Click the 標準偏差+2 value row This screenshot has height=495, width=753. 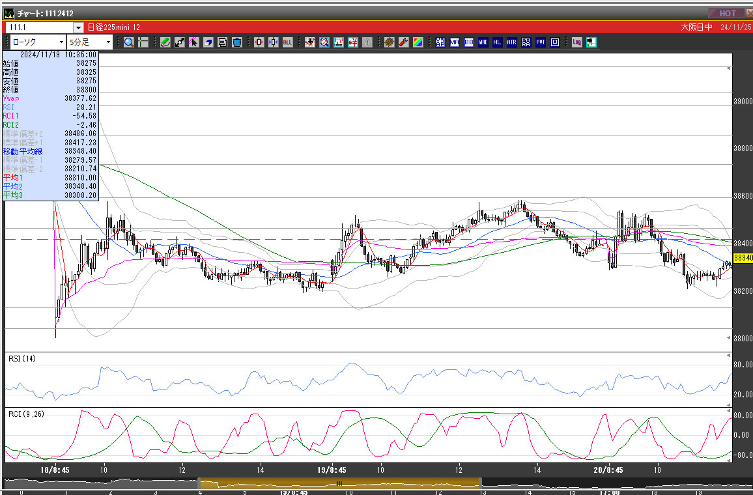[50, 134]
